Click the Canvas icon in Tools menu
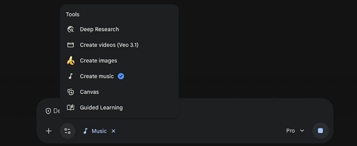Image resolution: width=357 pixels, height=146 pixels. (x=70, y=92)
